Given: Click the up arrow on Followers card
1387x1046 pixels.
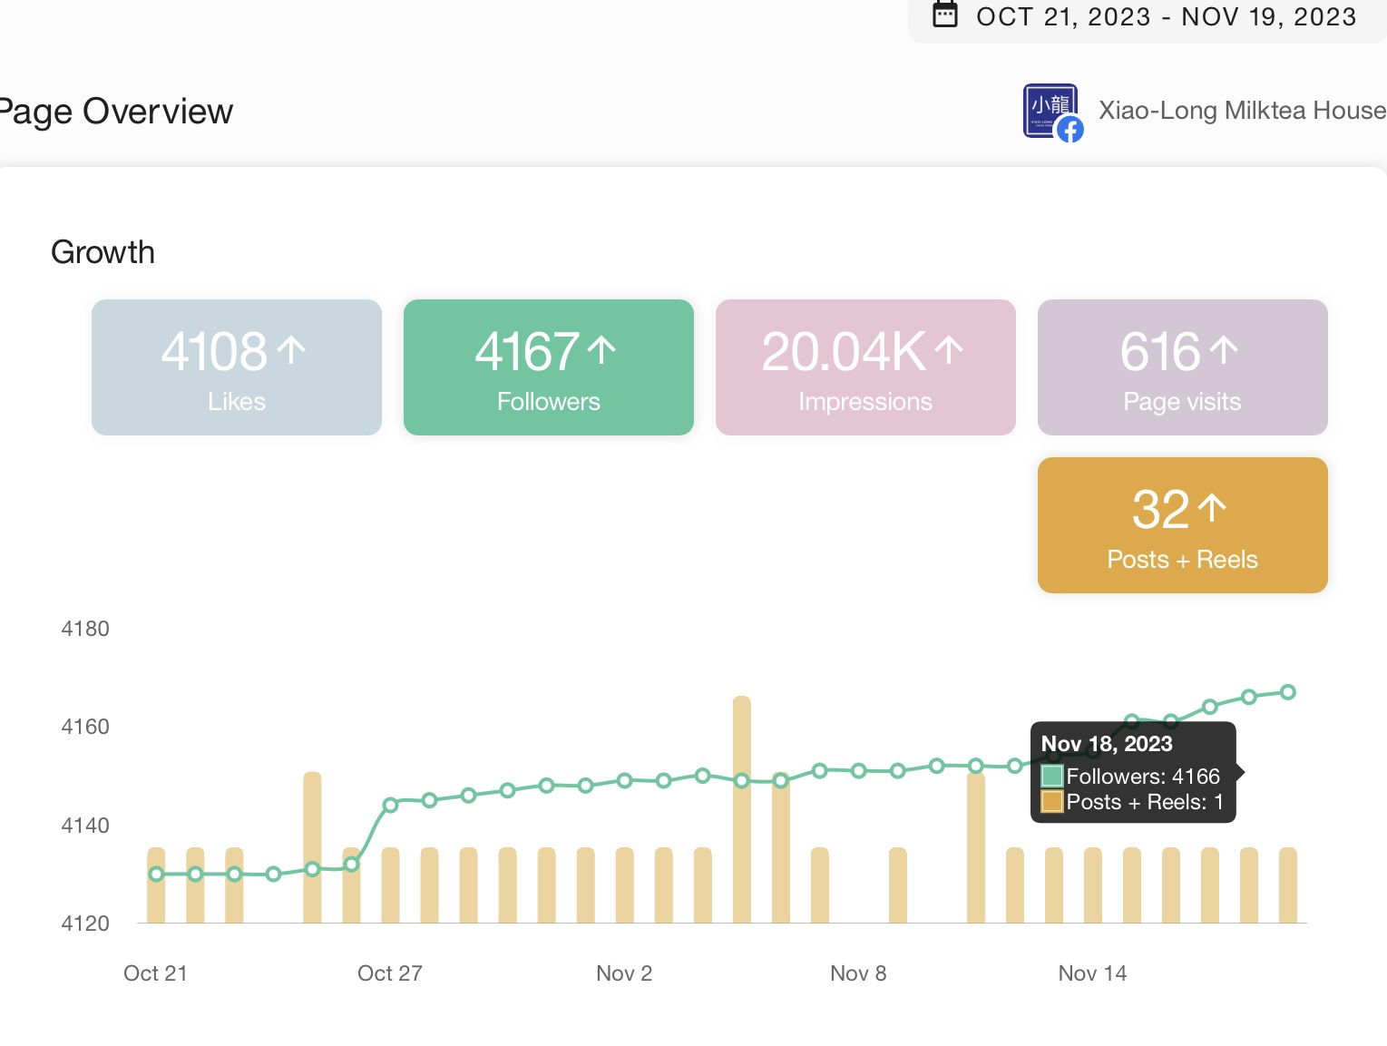Looking at the screenshot, I should click(x=601, y=350).
